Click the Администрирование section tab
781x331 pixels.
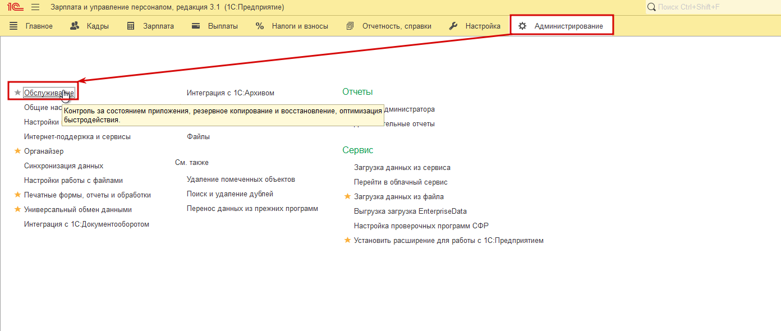(561, 26)
